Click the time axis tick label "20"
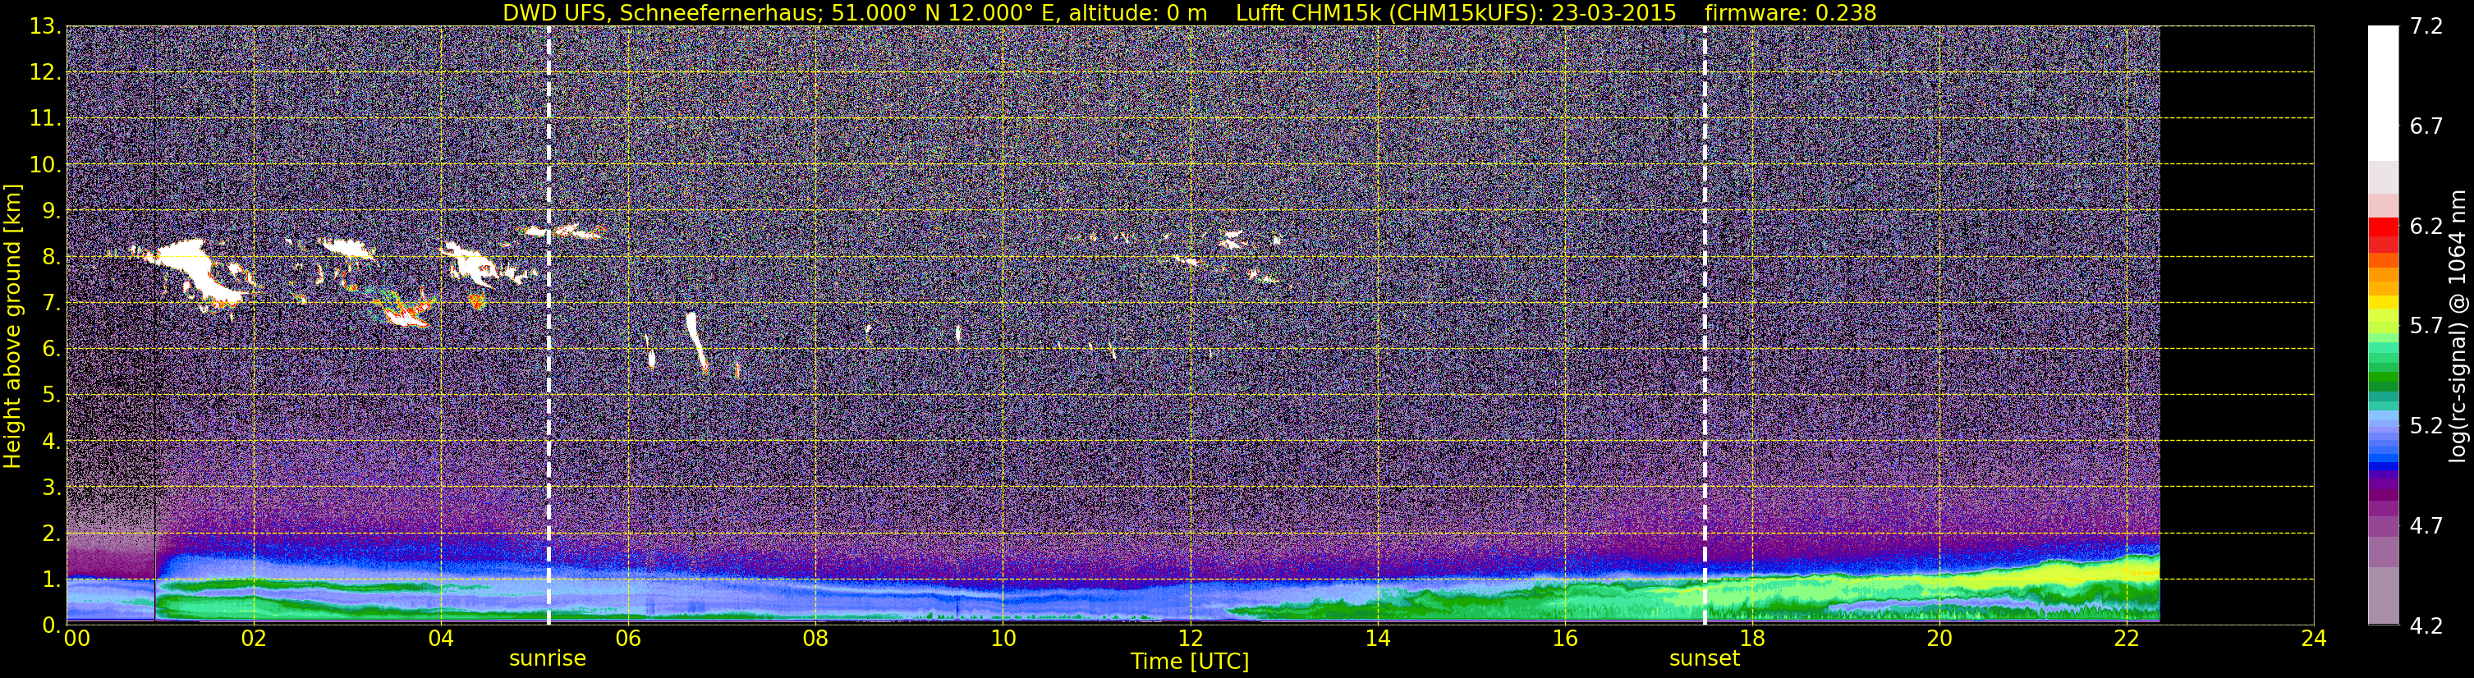This screenshot has height=678, width=2474. [x=1939, y=639]
